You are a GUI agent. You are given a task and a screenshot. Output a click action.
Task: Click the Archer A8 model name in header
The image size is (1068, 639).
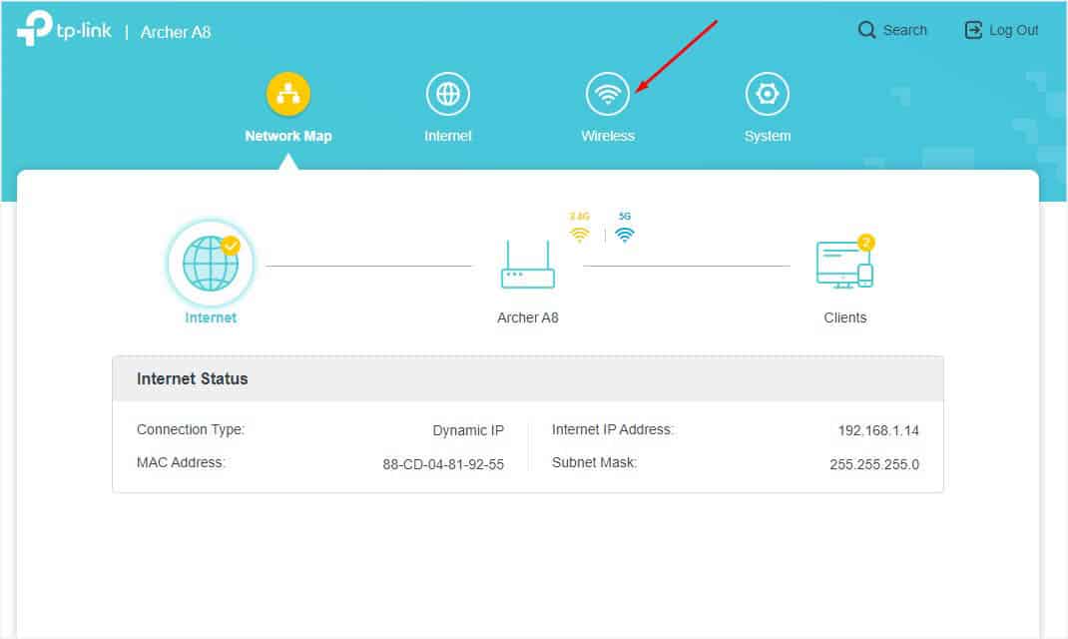pyautogui.click(x=176, y=32)
